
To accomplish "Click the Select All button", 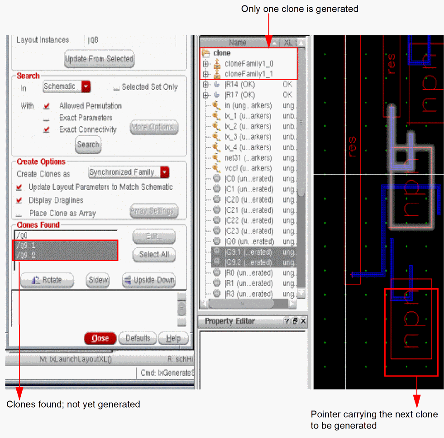I will [154, 254].
